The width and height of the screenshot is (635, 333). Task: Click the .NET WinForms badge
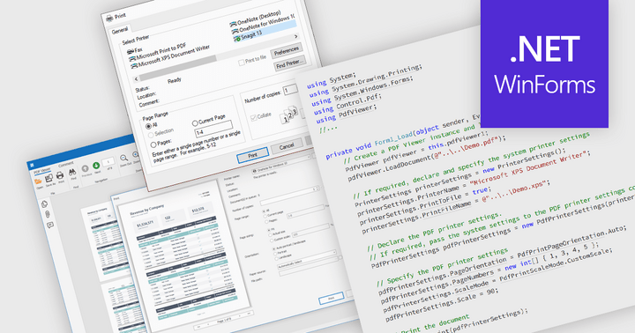coord(544,63)
